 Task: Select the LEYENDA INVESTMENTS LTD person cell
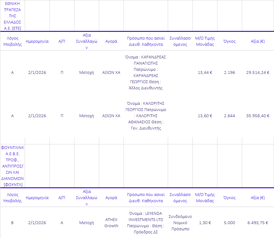click(146, 223)
